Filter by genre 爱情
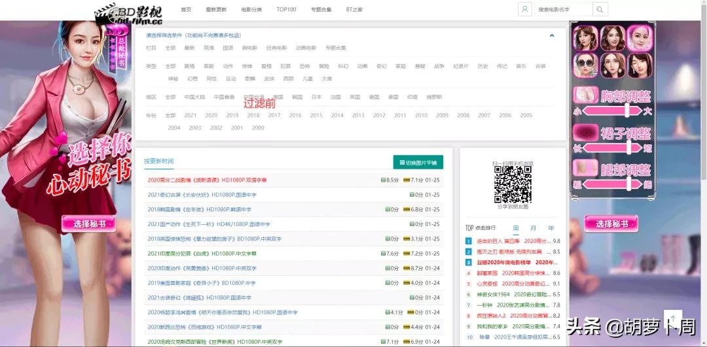The width and height of the screenshot is (707, 347). (x=266, y=66)
